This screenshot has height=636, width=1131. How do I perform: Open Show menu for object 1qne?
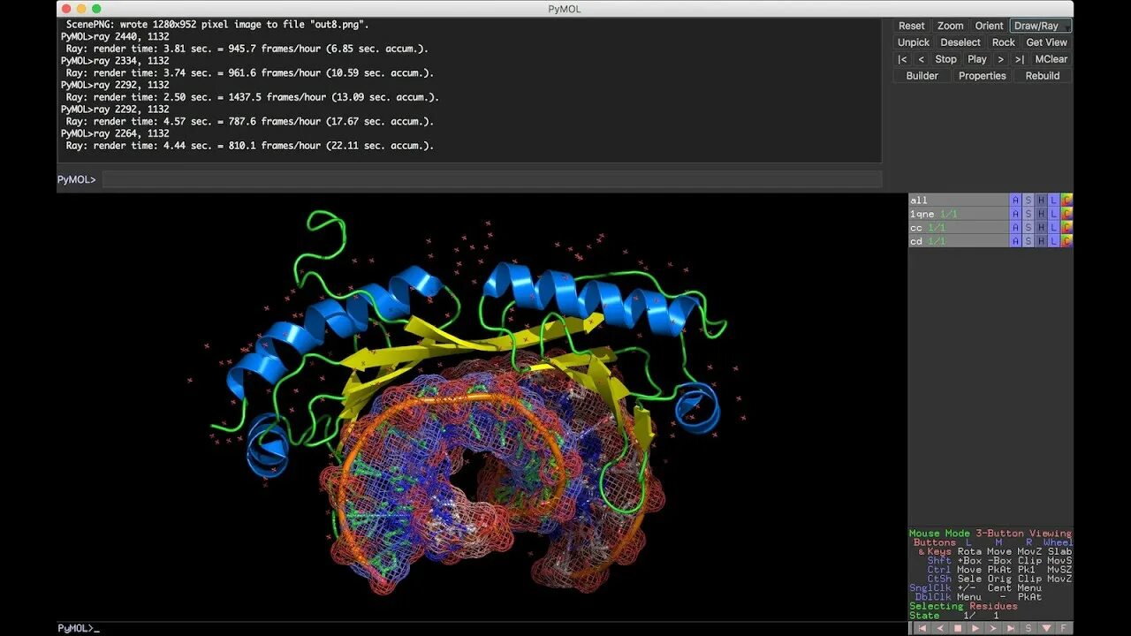coord(1029,214)
